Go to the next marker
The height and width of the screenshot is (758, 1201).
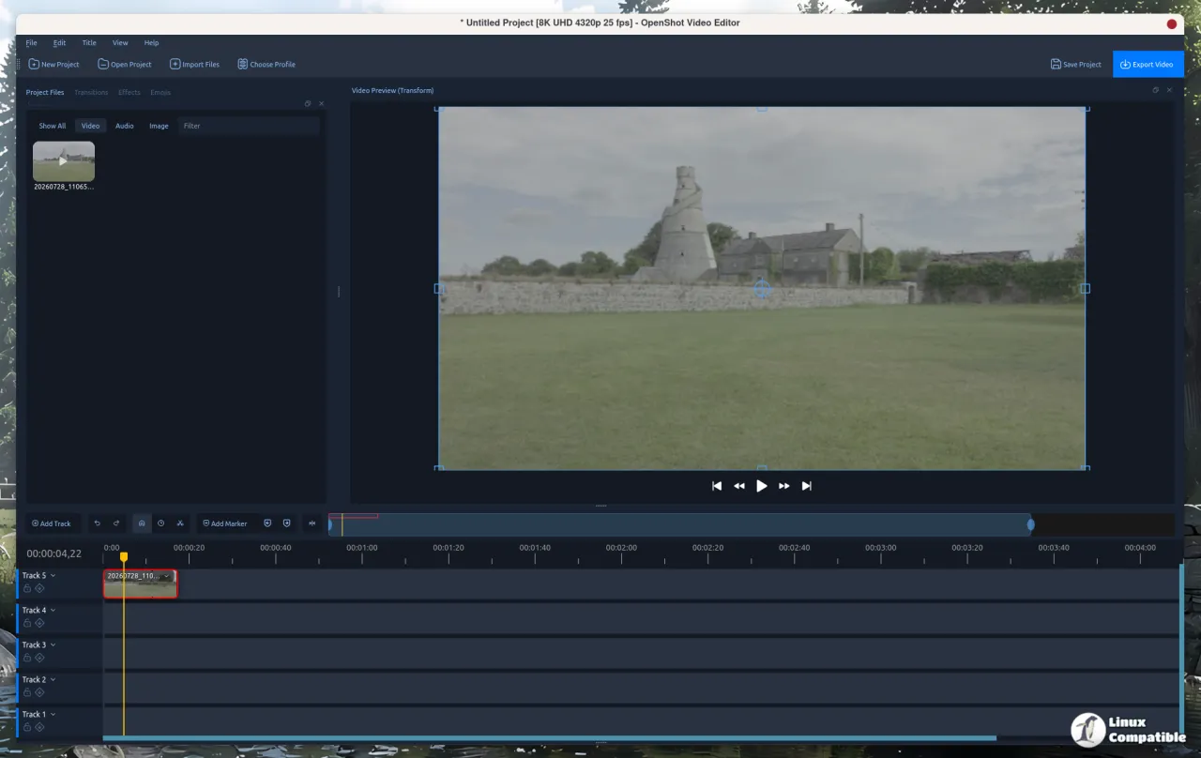pyautogui.click(x=286, y=523)
